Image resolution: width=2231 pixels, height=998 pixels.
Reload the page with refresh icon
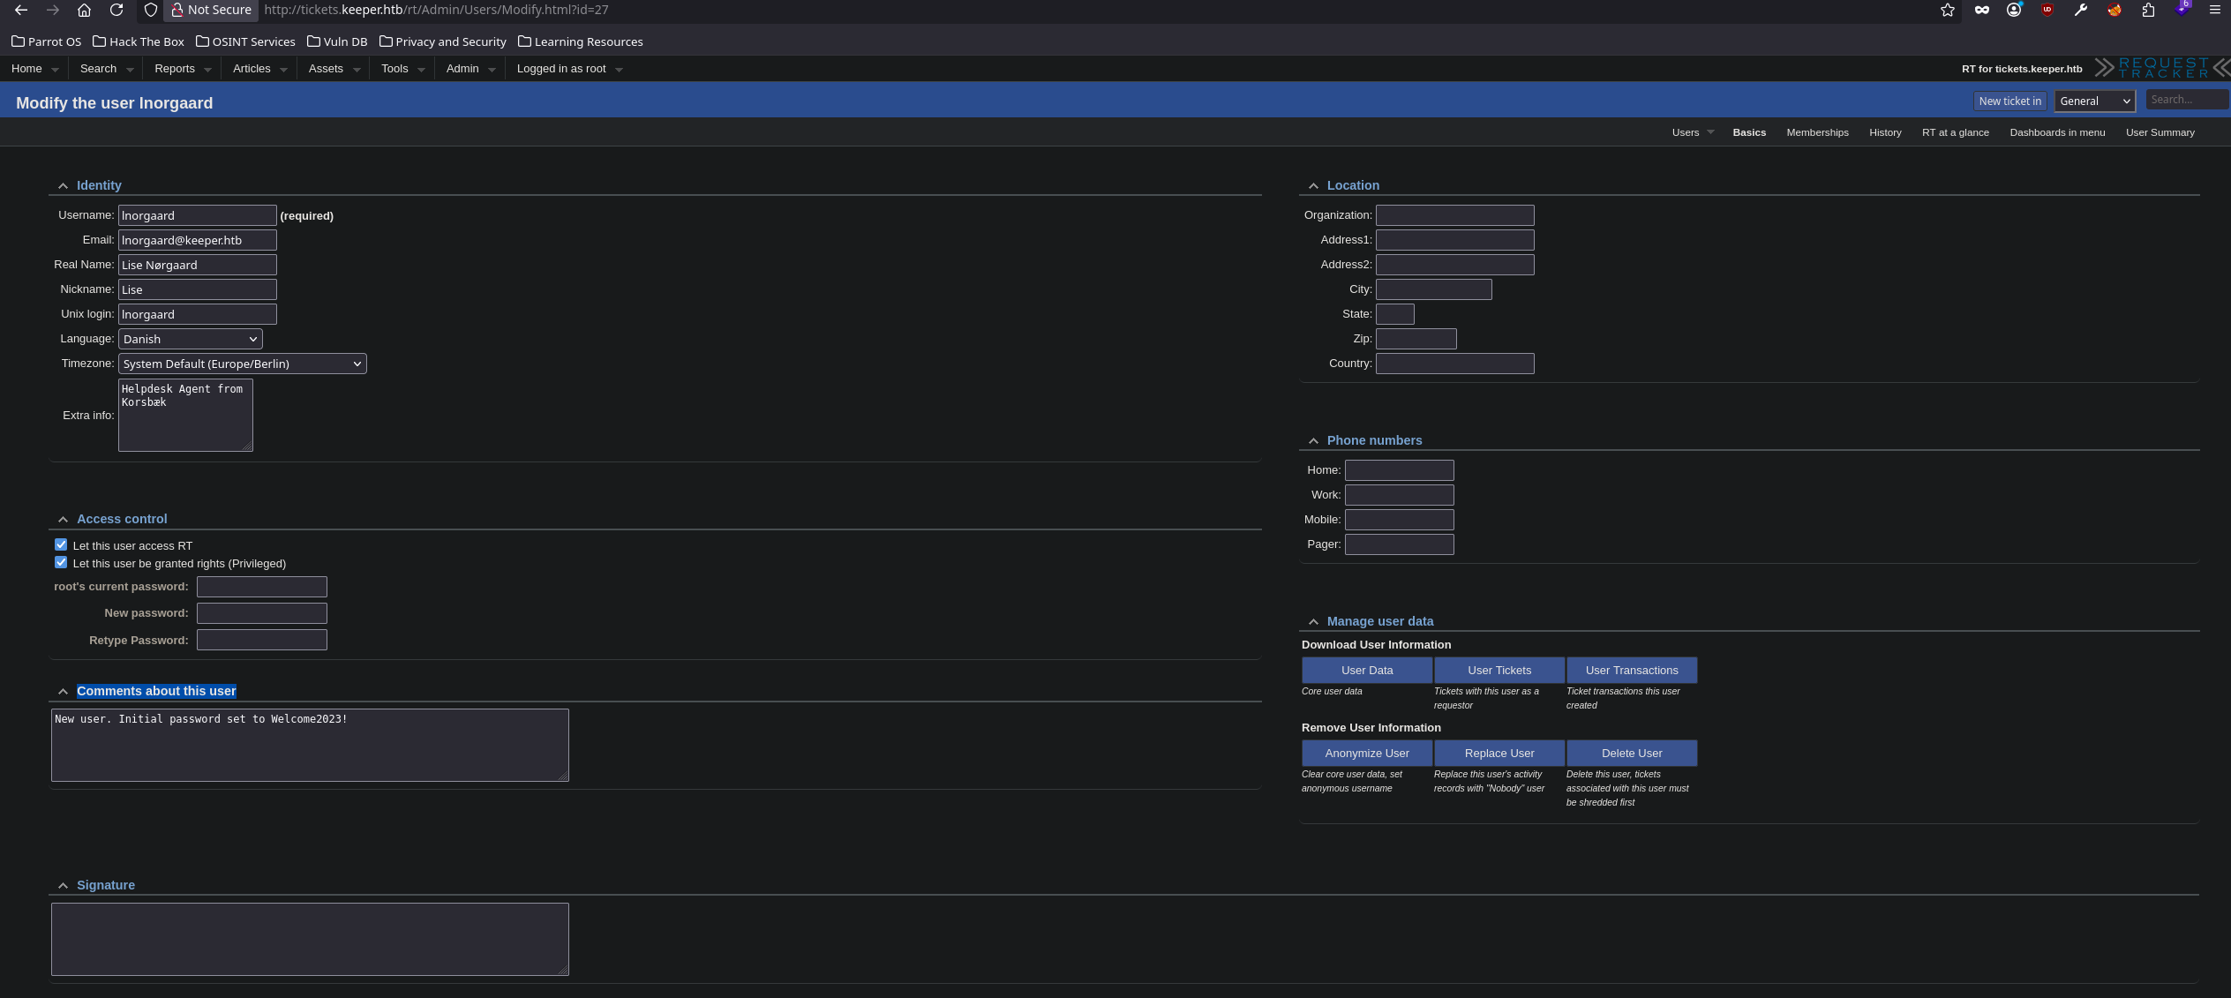[116, 10]
